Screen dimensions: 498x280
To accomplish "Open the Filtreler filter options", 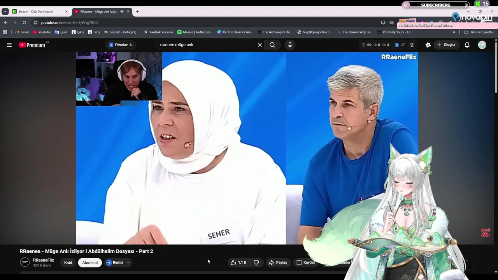I will (121, 45).
